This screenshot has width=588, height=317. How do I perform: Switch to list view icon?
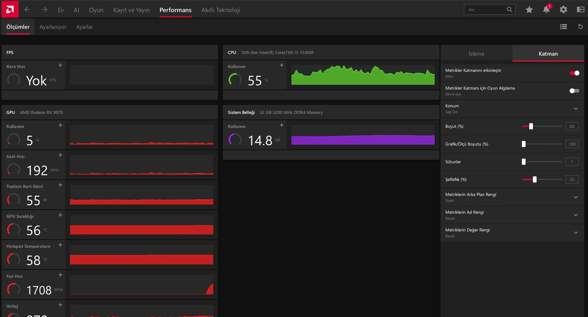[564, 27]
